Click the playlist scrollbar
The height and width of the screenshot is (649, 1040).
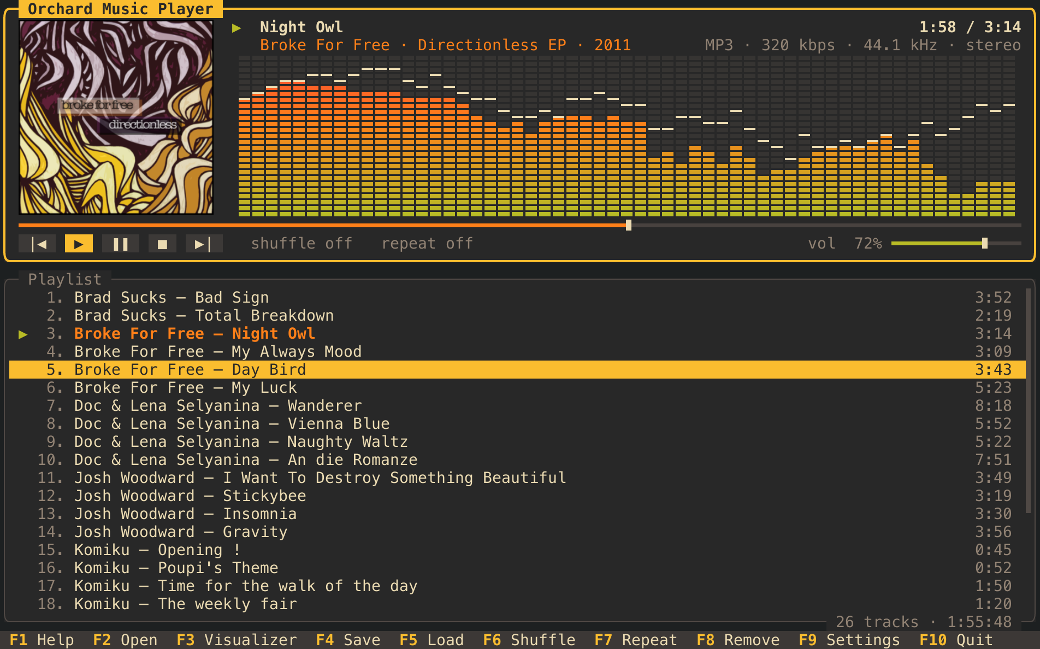click(1028, 401)
